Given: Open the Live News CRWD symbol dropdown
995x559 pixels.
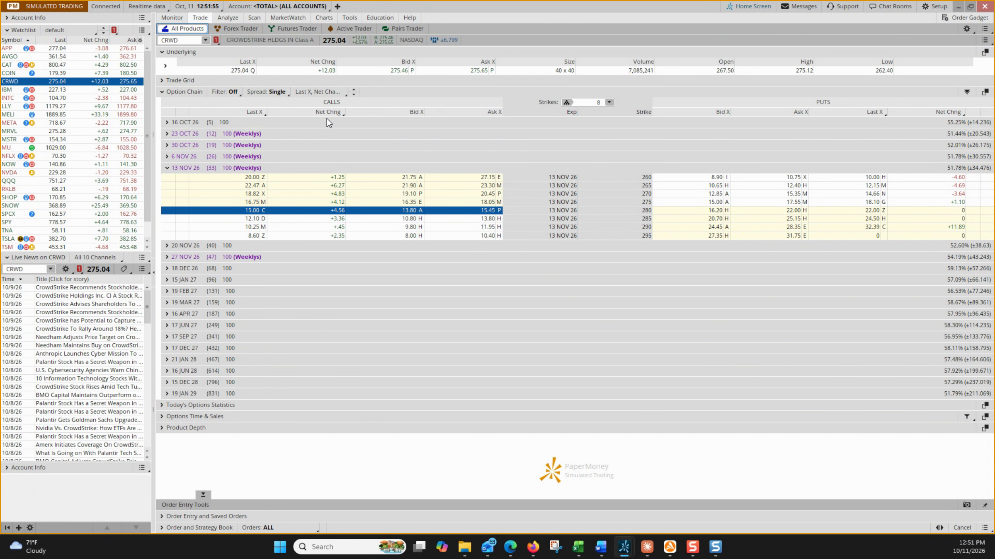Looking at the screenshot, I should tap(51, 269).
